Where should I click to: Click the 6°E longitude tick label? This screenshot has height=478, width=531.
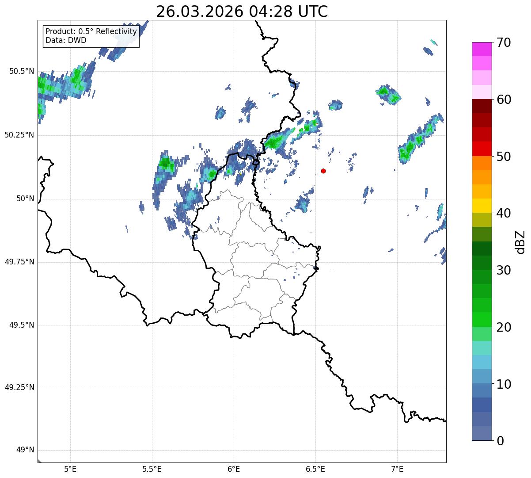click(234, 469)
